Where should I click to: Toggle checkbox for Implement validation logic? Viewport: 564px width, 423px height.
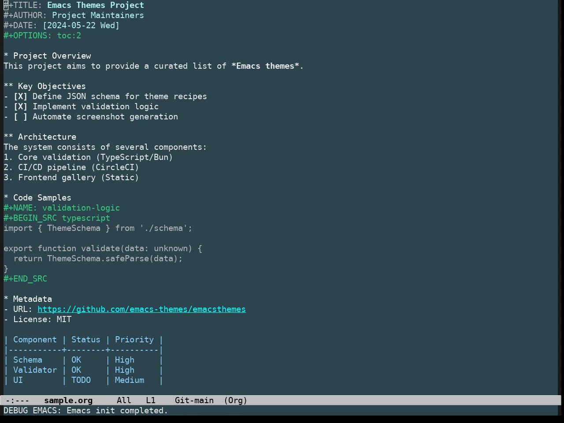[20, 107]
